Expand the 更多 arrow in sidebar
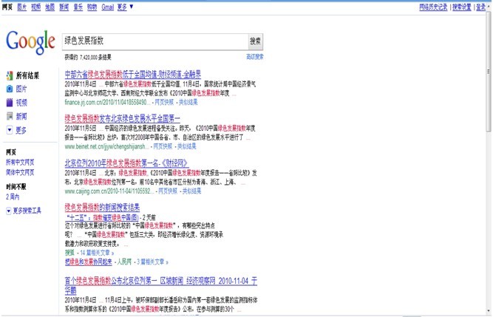This screenshot has width=493, height=317. pyautogui.click(x=10, y=130)
